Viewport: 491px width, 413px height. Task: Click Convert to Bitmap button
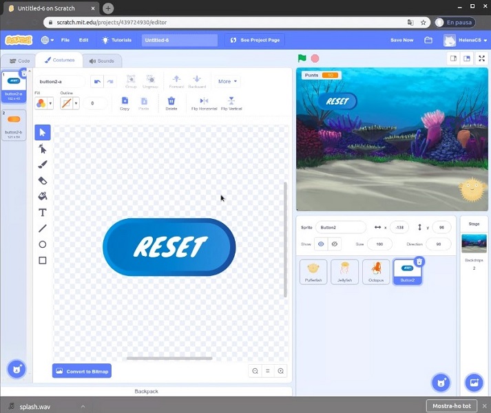coord(82,371)
